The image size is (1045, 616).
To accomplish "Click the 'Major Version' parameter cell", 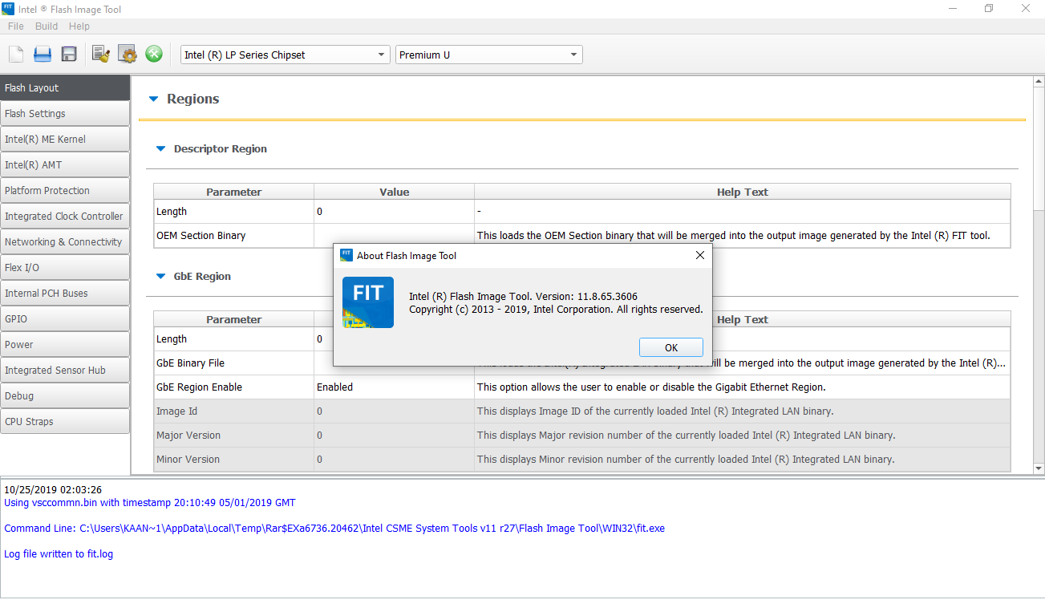I will point(234,436).
